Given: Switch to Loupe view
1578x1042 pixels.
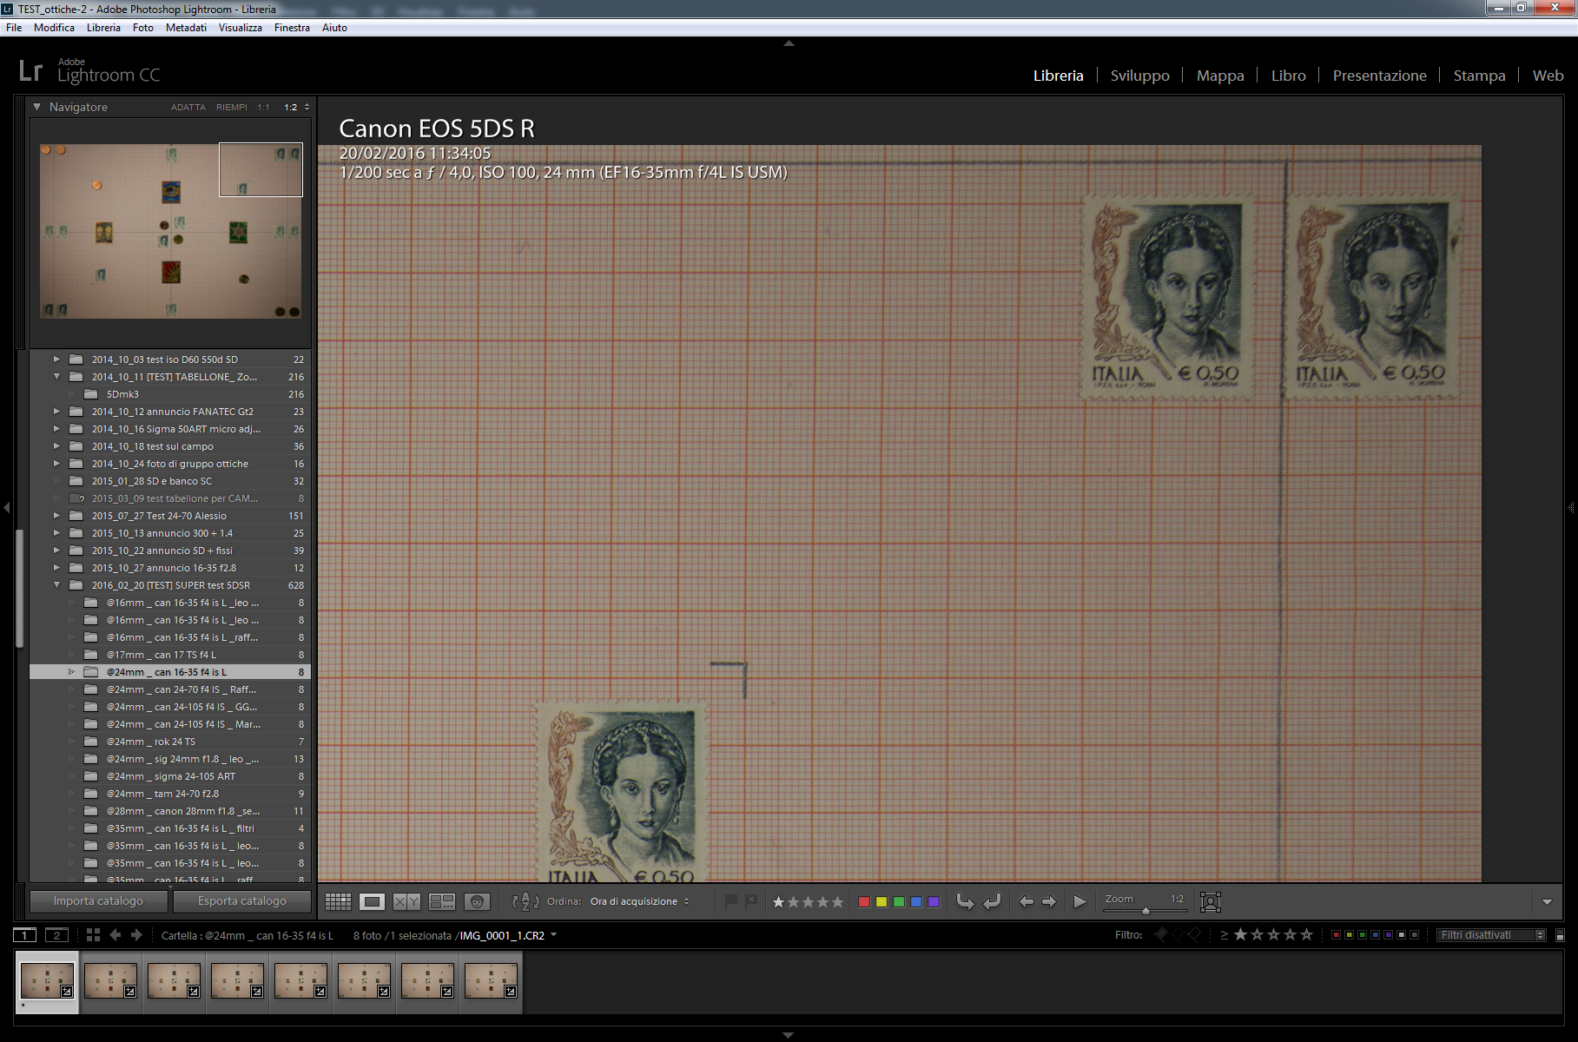Looking at the screenshot, I should pos(372,901).
